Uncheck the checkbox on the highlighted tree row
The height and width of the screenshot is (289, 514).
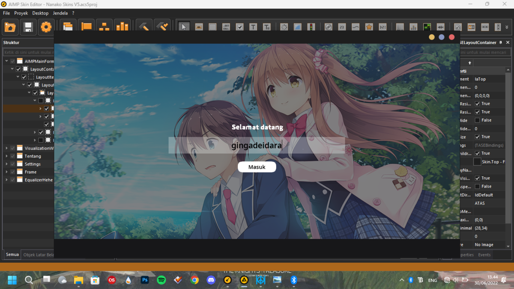click(x=47, y=109)
